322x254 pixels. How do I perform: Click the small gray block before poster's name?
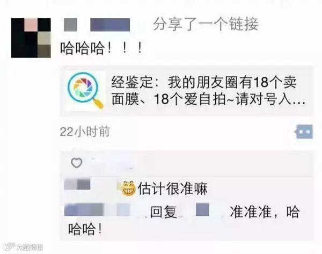tap(70, 25)
